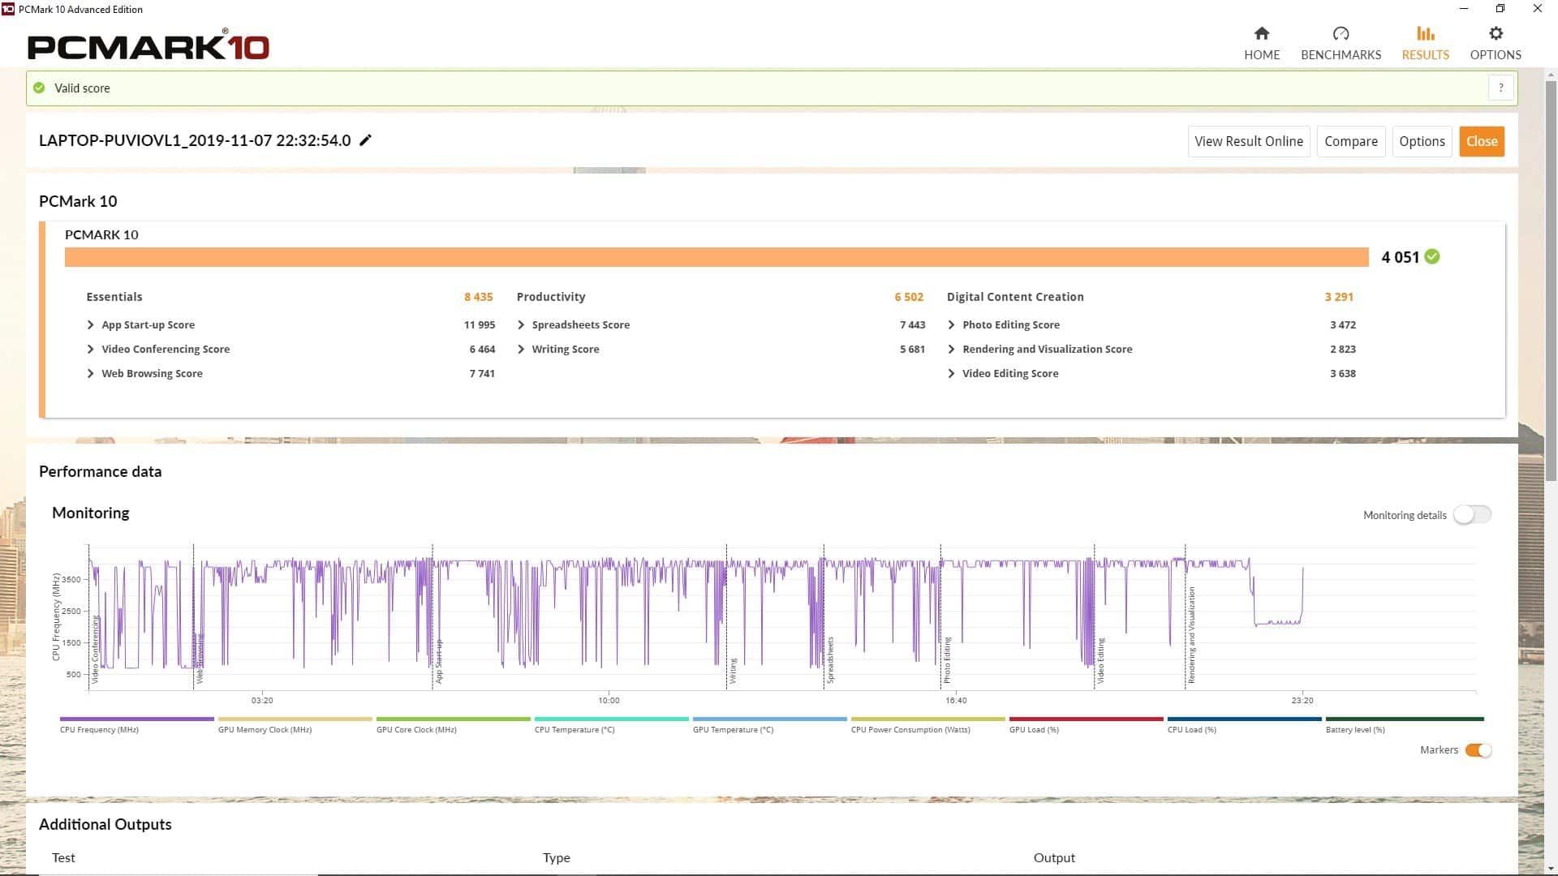The image size is (1558, 876).
Task: Select GPU Core Clock legend swatch
Action: [454, 719]
